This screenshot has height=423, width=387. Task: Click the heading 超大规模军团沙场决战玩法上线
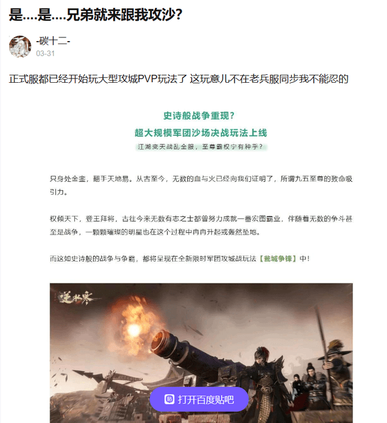[x=201, y=133]
